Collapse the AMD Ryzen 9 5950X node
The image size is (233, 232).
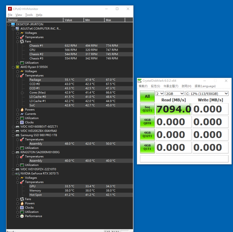[x=13, y=67]
